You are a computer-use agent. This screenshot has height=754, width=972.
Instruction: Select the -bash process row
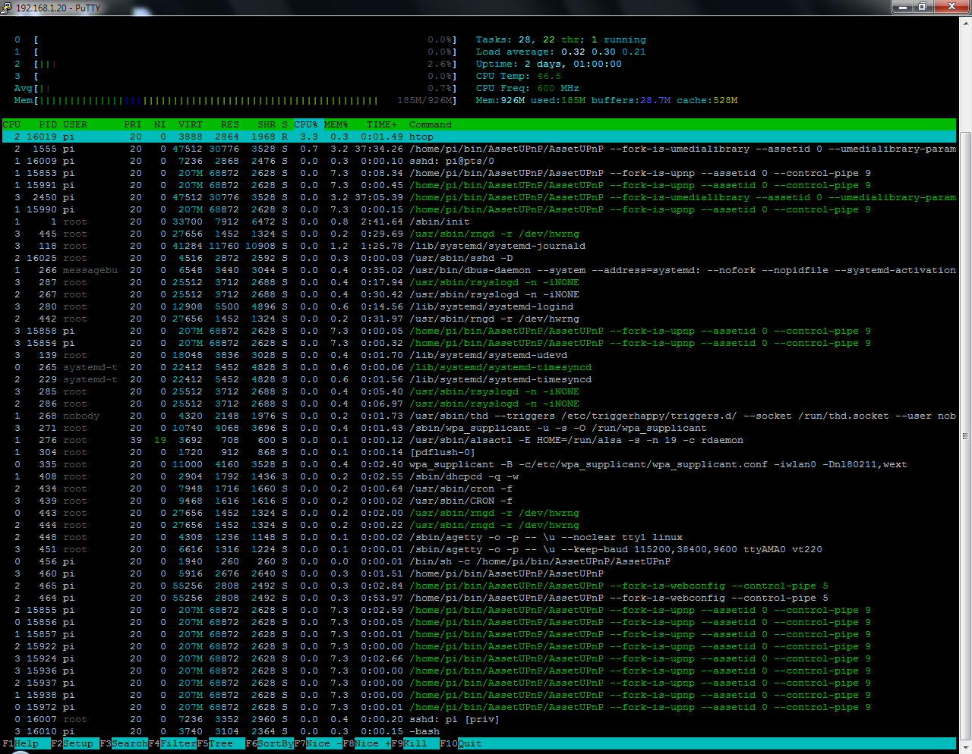[x=479, y=731]
